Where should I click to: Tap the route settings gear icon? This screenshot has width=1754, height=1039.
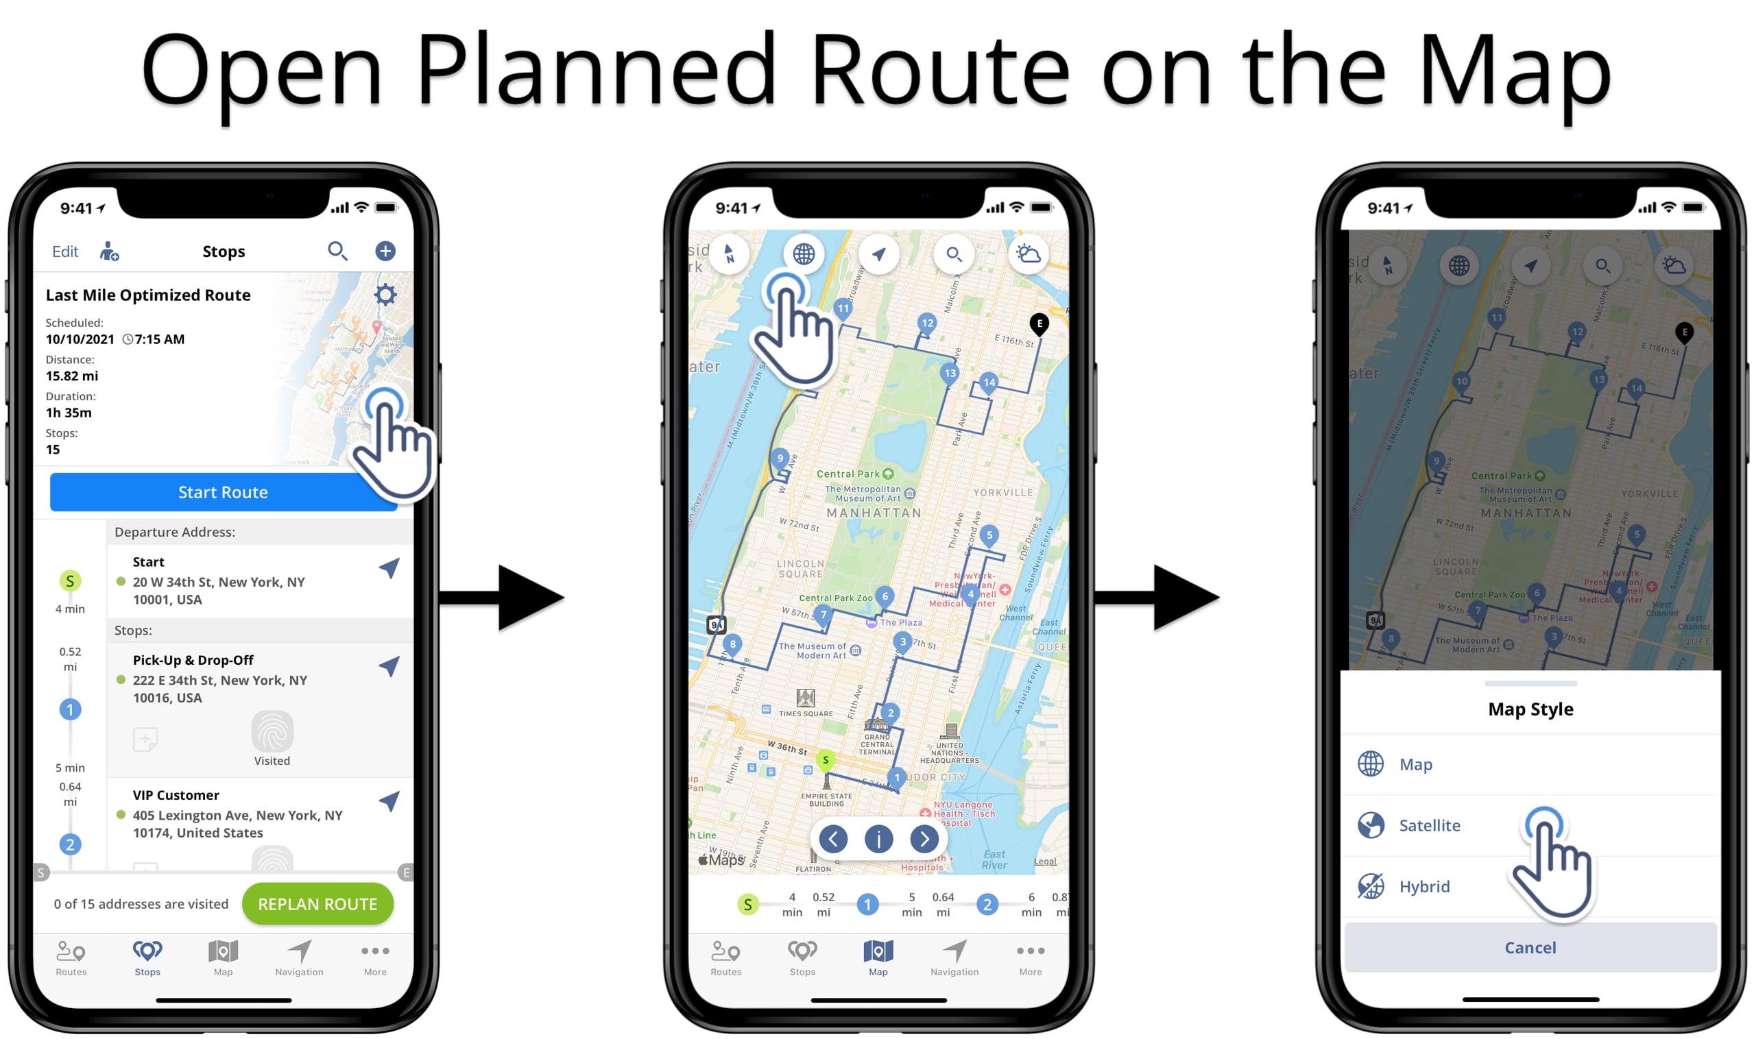pos(387,295)
